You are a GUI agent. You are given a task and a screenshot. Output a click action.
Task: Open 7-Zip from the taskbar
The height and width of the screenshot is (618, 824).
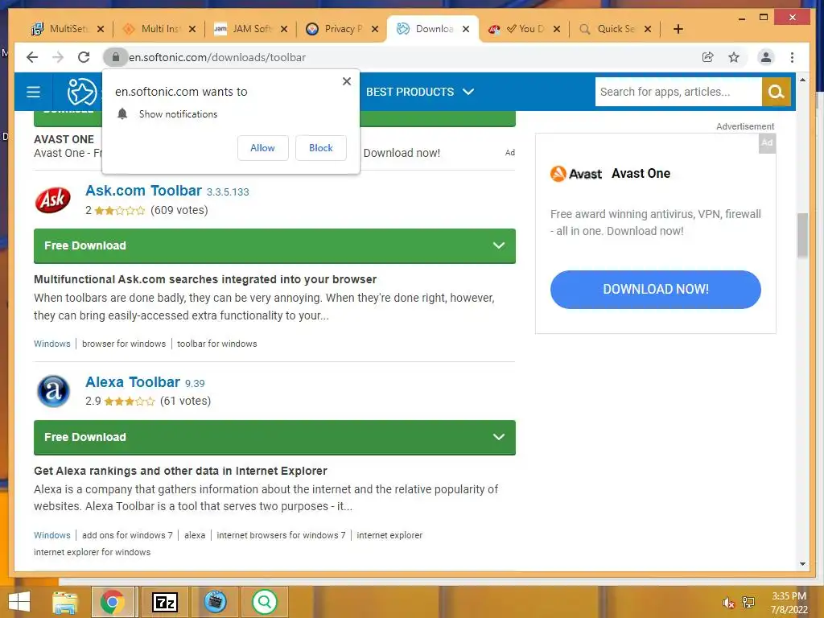(x=164, y=602)
